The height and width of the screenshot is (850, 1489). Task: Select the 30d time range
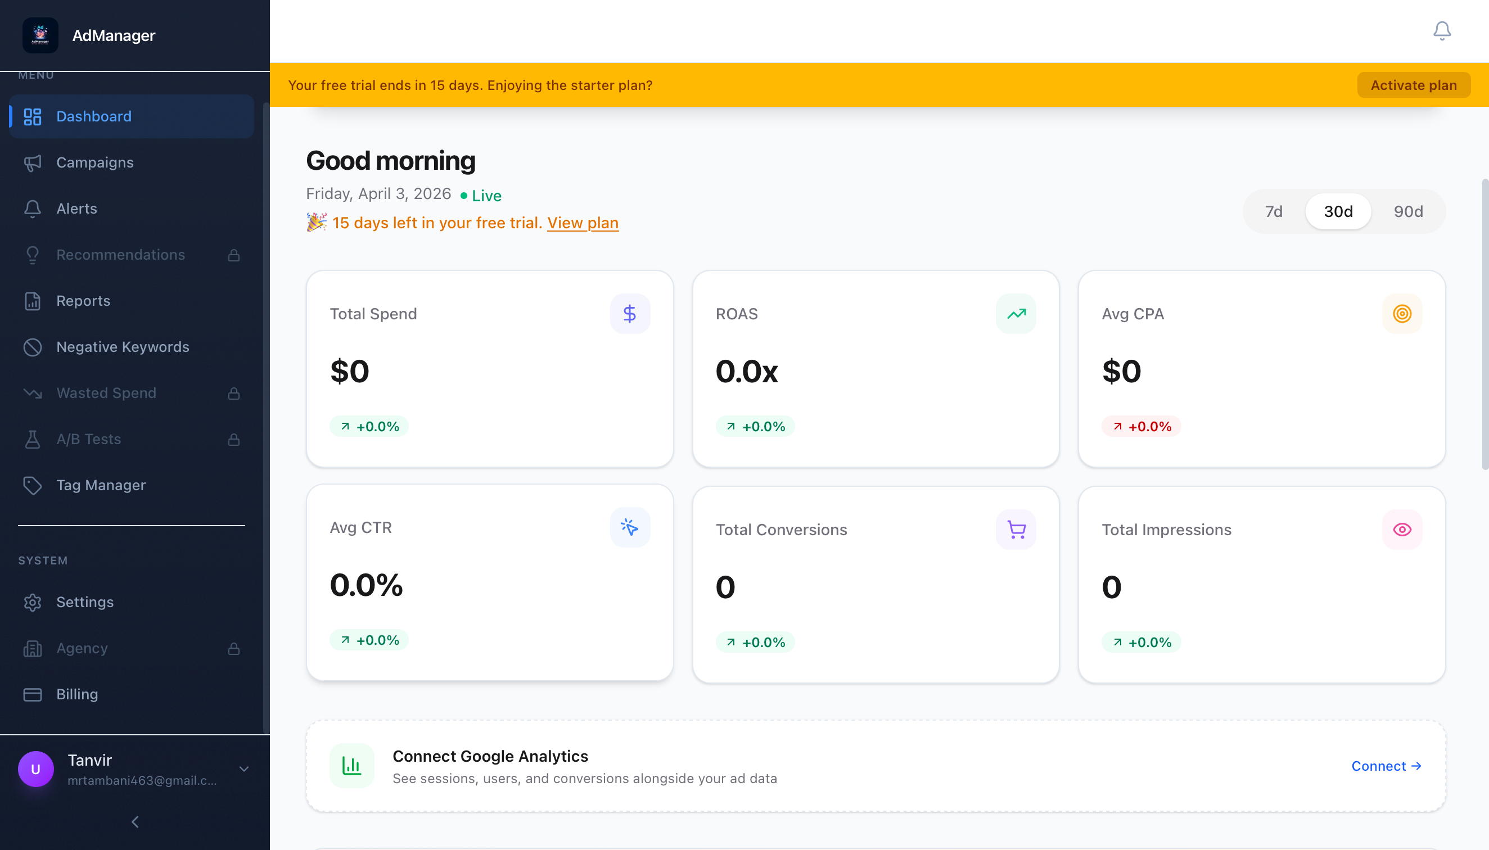(1338, 211)
